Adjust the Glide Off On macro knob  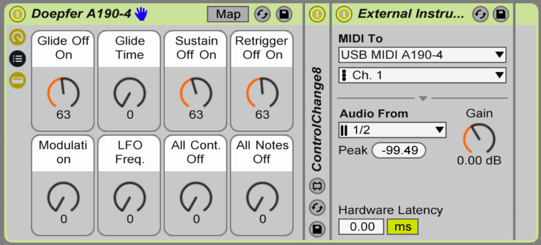click(x=63, y=93)
